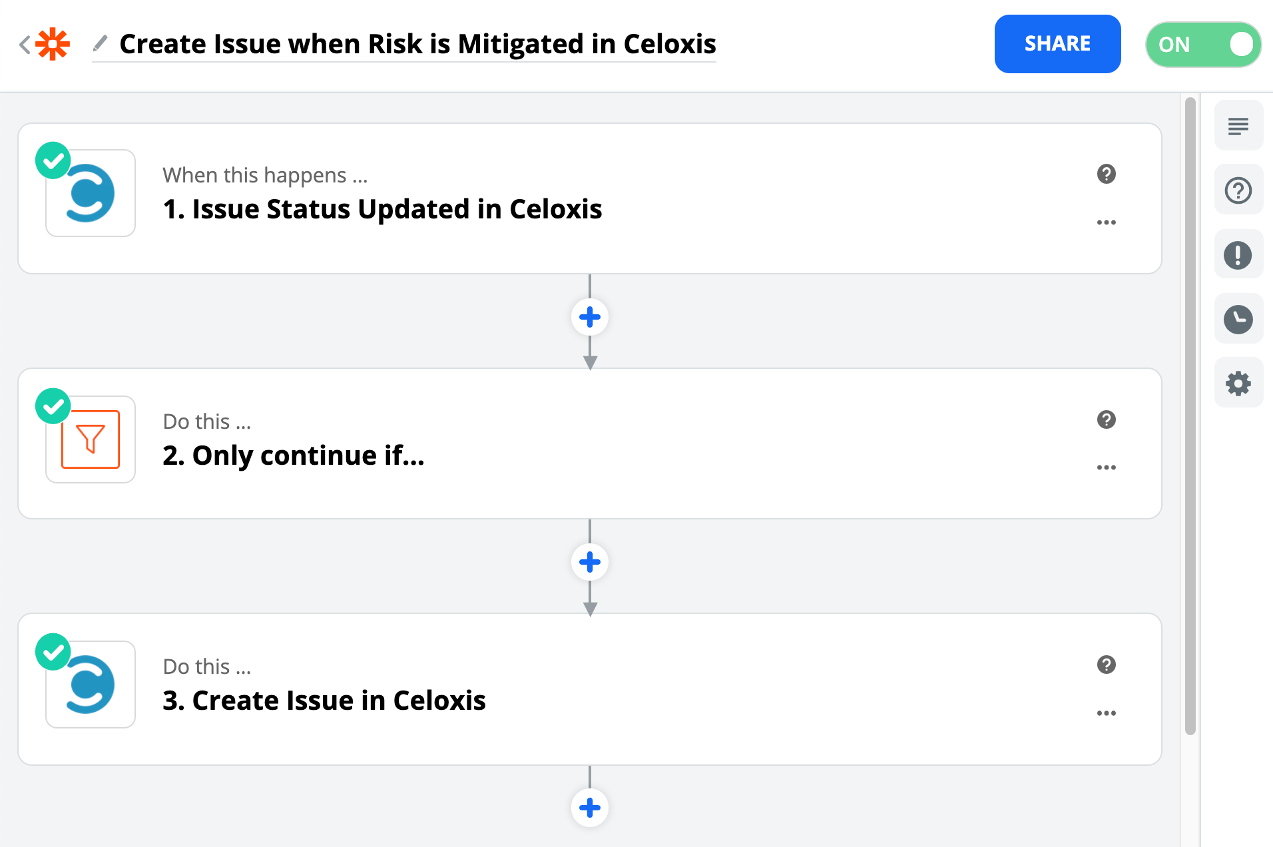
Task: Open the settings gear in the sidebar
Action: pyautogui.click(x=1238, y=384)
